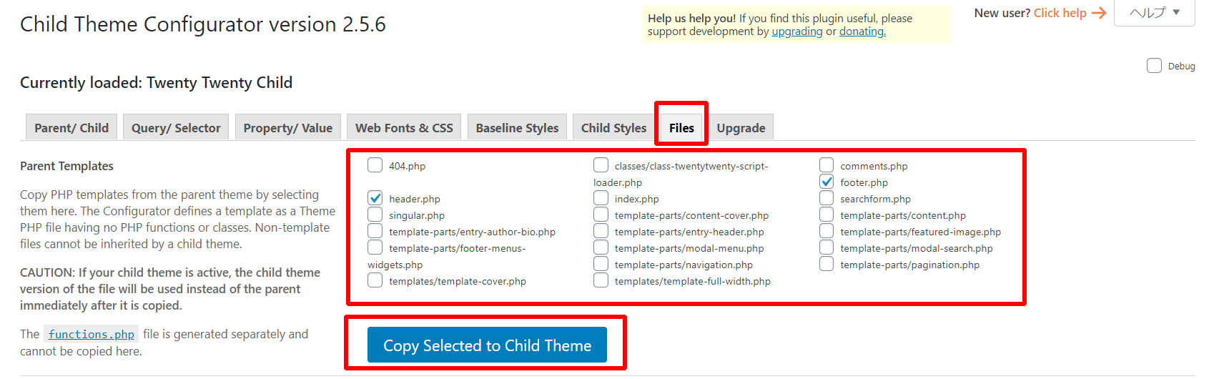Follow the upgrading link
The width and height of the screenshot is (1214, 379).
797,31
